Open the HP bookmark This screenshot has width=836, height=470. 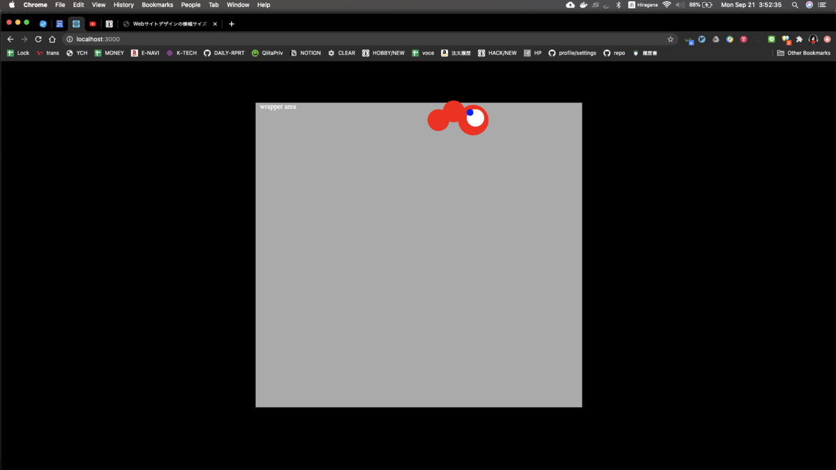(x=532, y=53)
